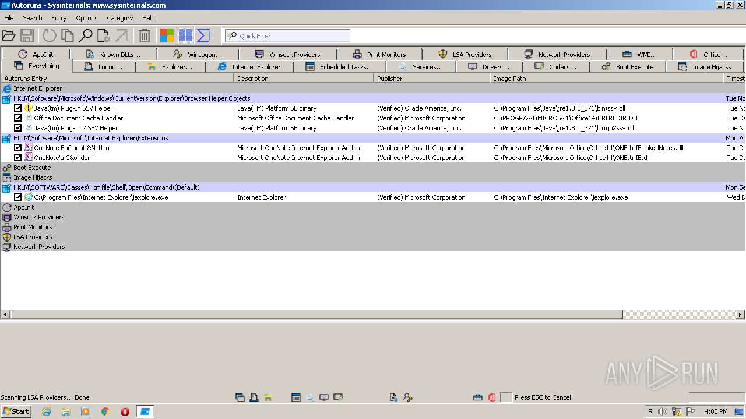
Task: Open the File menu
Action: coord(9,18)
